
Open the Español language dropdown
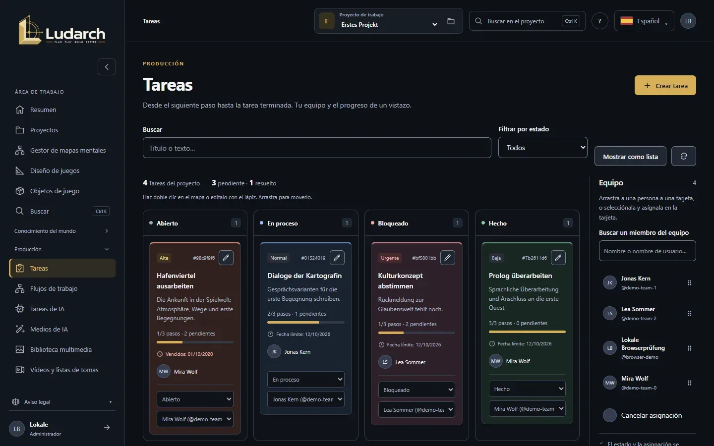coord(644,21)
